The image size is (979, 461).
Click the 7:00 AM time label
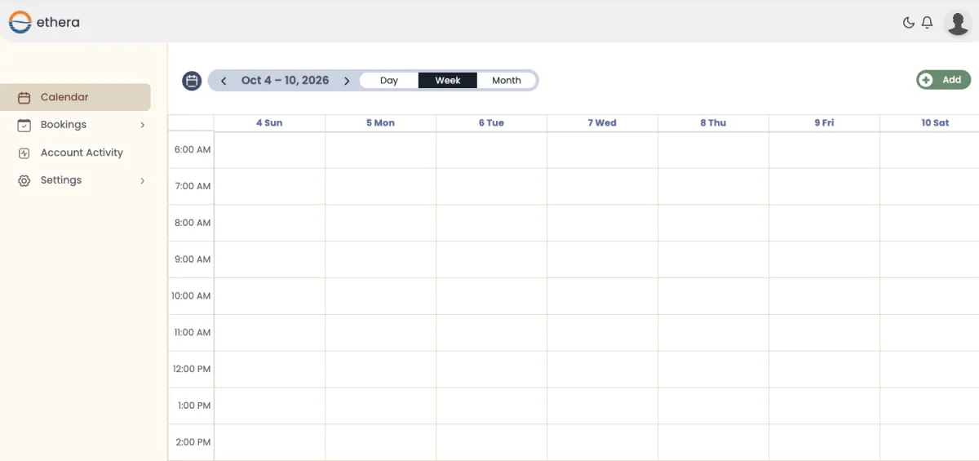point(193,186)
